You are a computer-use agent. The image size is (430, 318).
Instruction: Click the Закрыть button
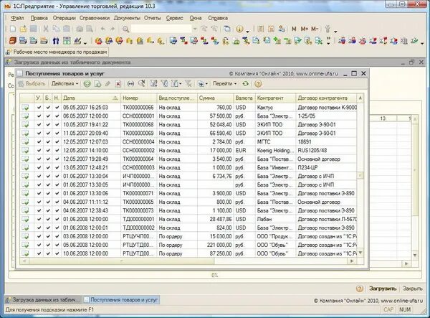point(413,289)
